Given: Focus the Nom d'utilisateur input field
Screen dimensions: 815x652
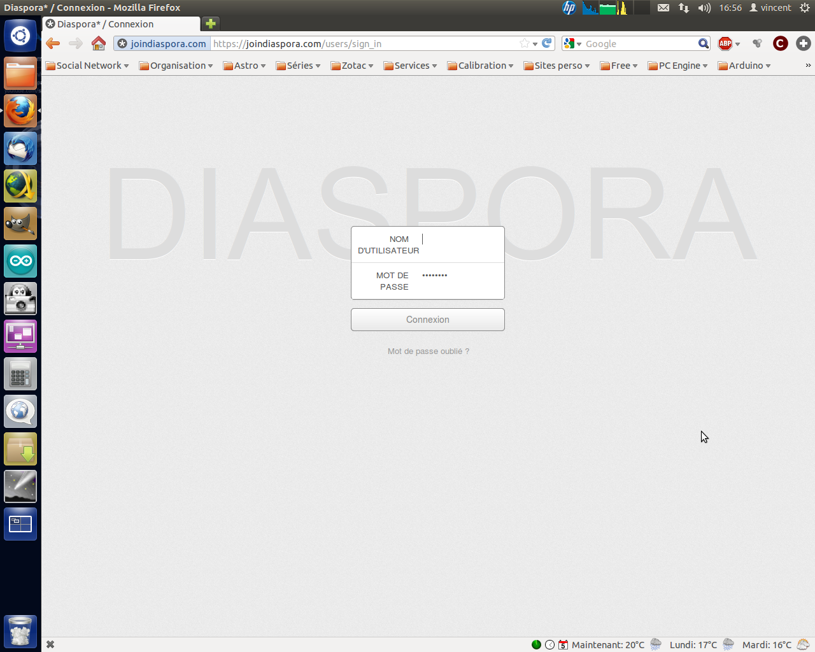Looking at the screenshot, I should click(x=460, y=244).
